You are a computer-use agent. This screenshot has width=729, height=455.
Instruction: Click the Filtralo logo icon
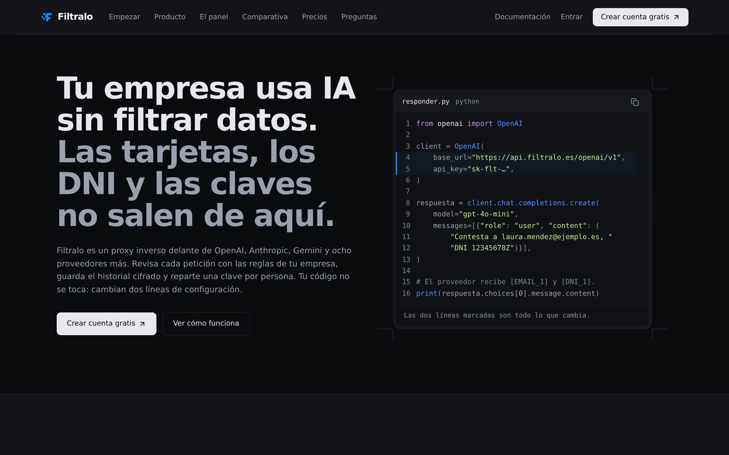pos(47,17)
